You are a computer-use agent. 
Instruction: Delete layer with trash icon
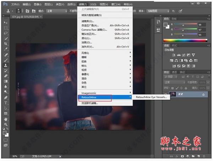click(x=204, y=156)
